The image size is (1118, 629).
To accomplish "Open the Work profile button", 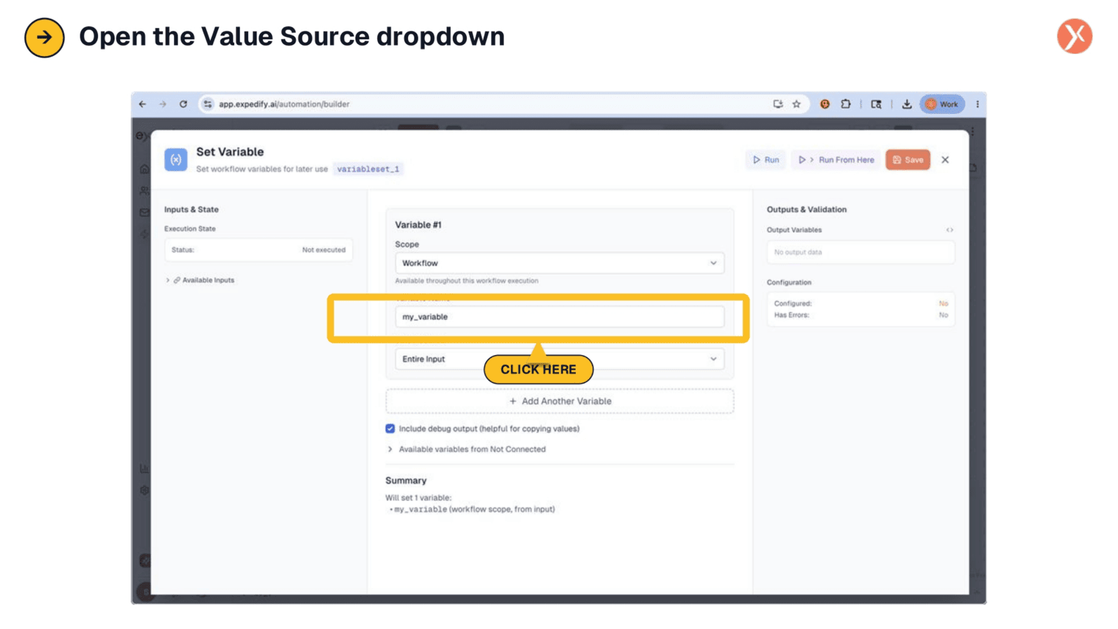I will coord(942,104).
